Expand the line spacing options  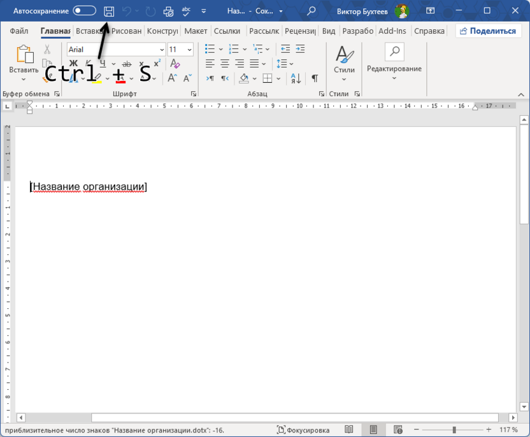click(291, 63)
